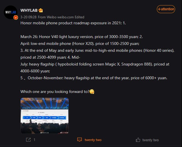Click the Edited label in post header
Screen dimensions: 182x147
pos(80,17)
